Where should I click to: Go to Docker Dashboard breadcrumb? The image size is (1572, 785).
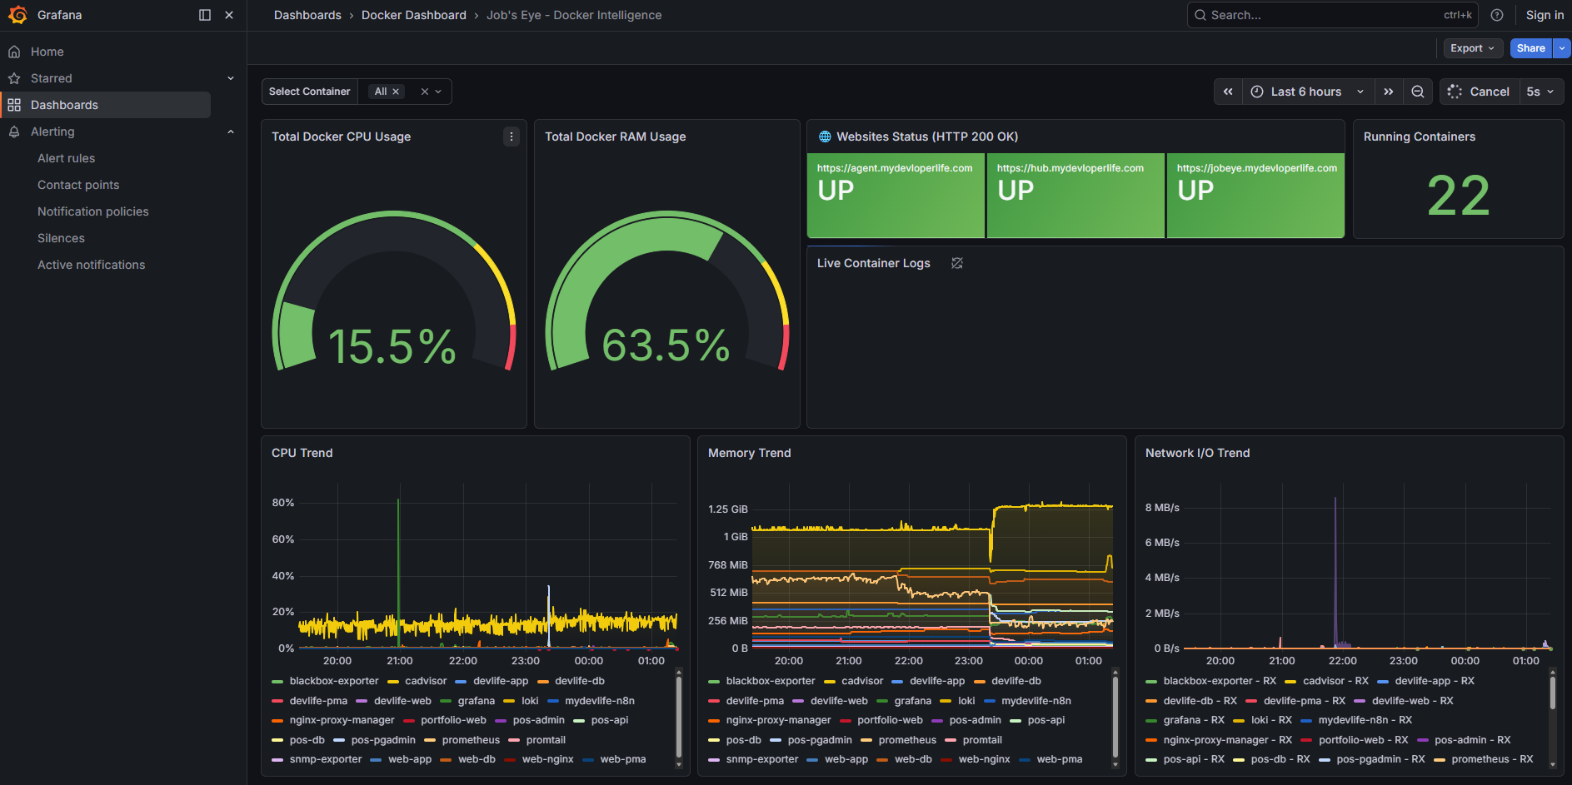(x=414, y=15)
